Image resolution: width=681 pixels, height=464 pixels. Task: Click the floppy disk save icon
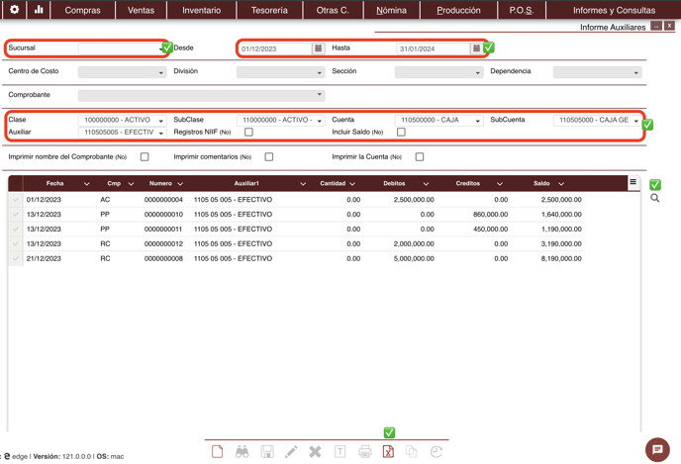pyautogui.click(x=266, y=452)
